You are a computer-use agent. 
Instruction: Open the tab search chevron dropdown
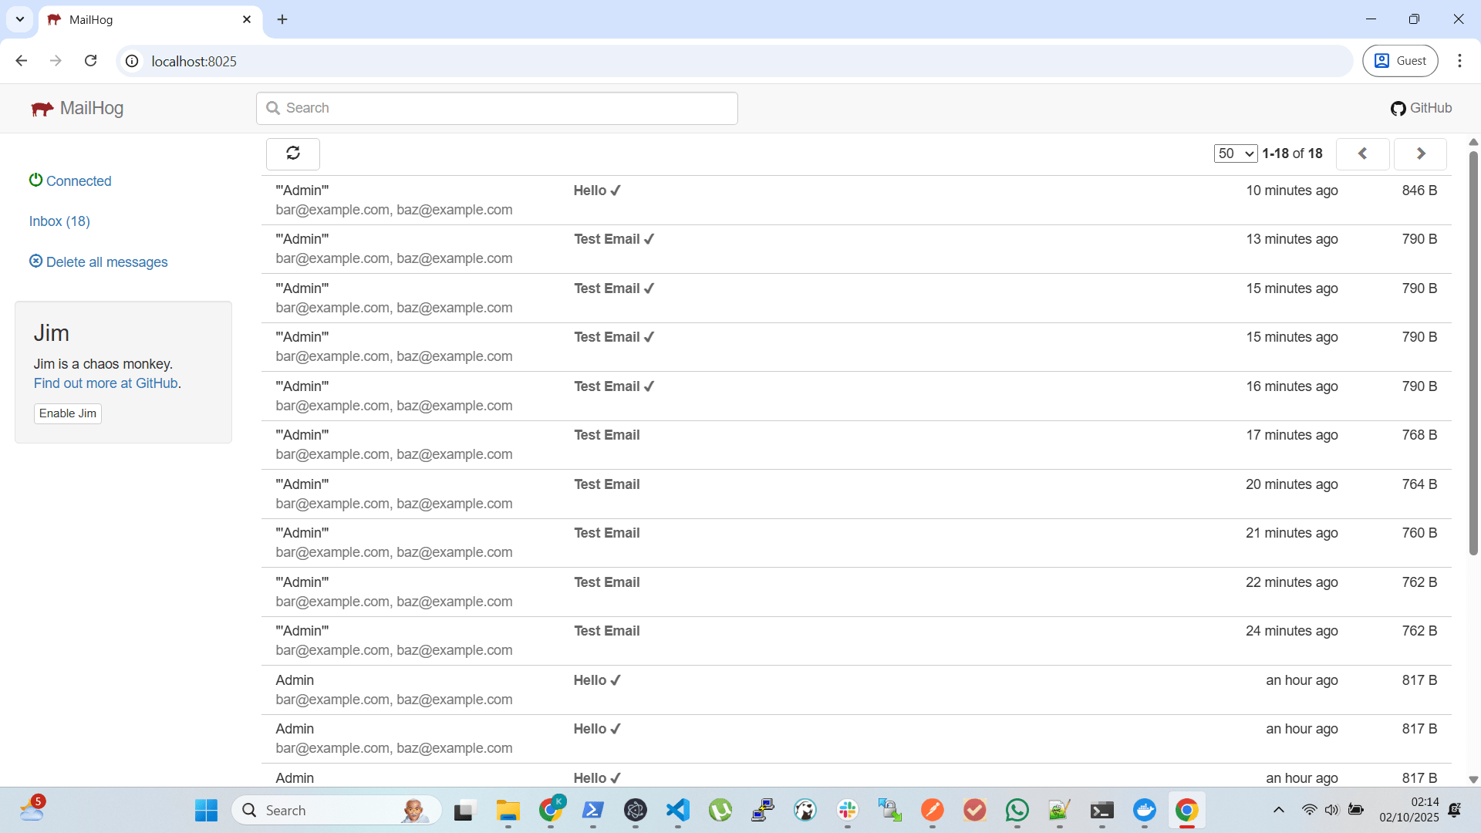pos(20,19)
